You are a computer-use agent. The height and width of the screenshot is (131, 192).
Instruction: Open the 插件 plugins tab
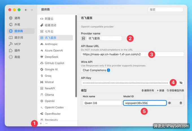[x=21, y=51]
